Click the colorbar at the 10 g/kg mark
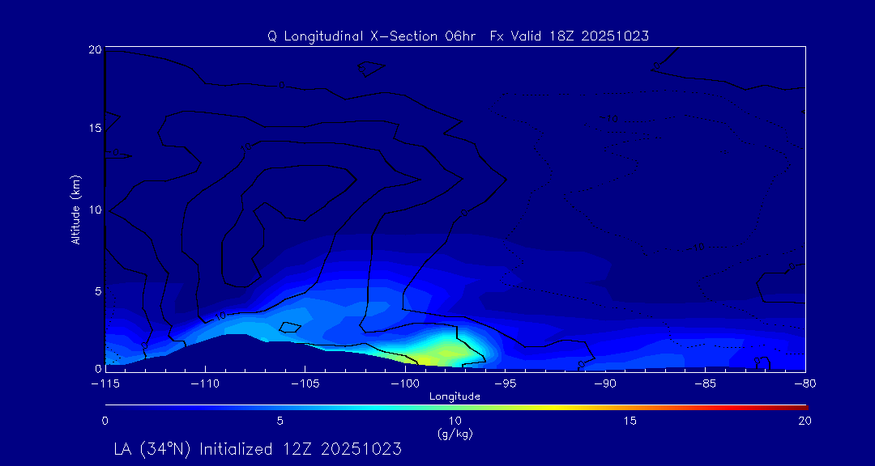Viewport: 875px width, 466px height. pos(455,406)
